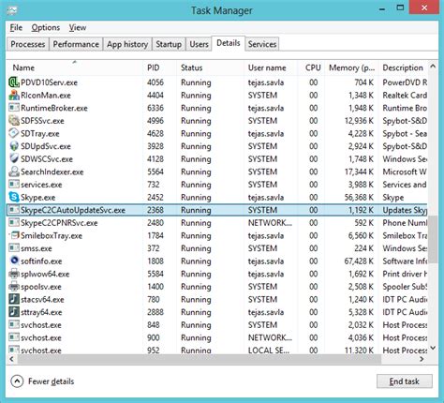This screenshot has width=444, height=403.
Task: Click the SDWSCSvc.exe shield icon
Action: 14,159
